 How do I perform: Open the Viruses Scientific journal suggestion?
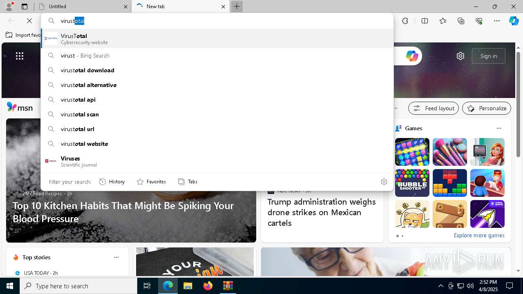[x=217, y=161]
